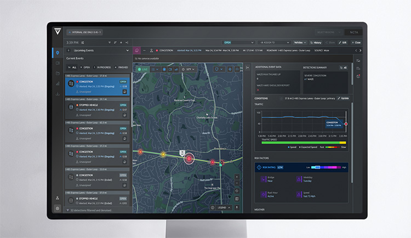The height and width of the screenshot is (238, 411).
Task: Toggle the vehicle layer on map toolbar
Action: [176, 69]
